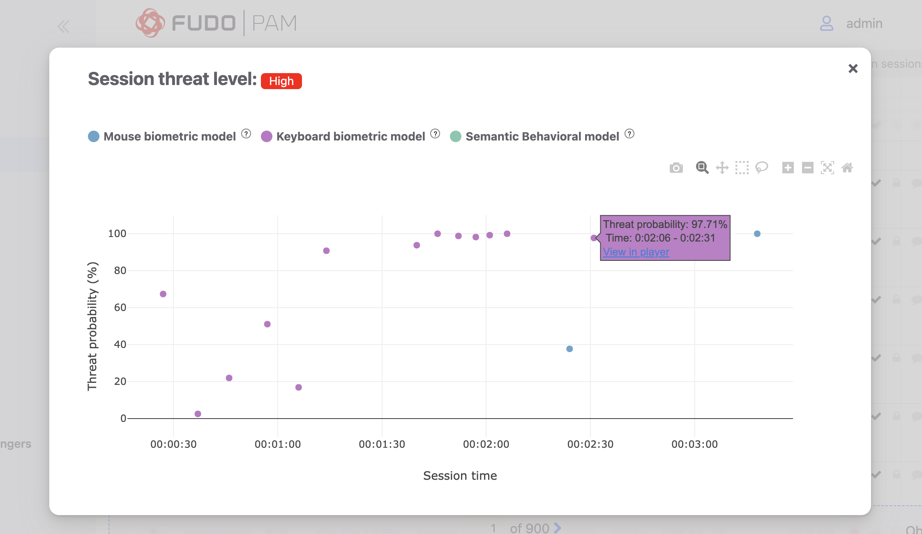Viewport: 922px width, 534px height.
Task: Open help for Mouse biometric model
Action: pos(246,134)
